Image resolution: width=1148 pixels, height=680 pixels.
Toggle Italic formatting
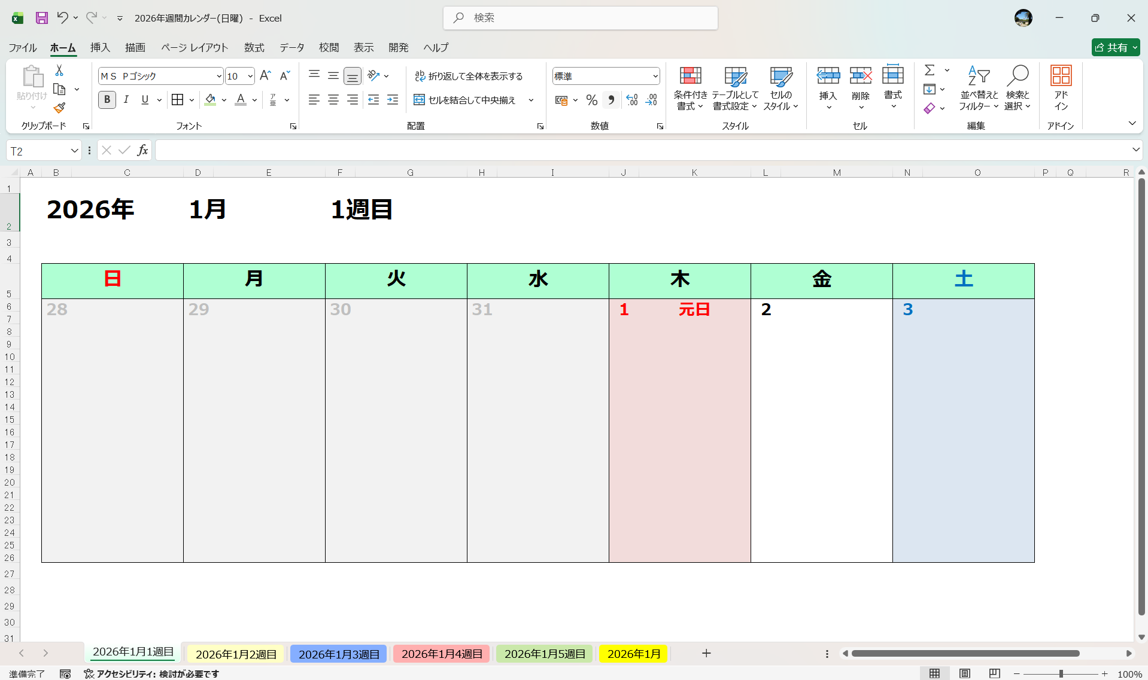pyautogui.click(x=126, y=100)
